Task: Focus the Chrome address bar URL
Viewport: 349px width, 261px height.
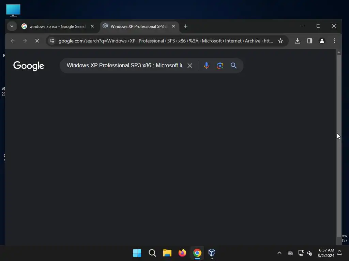Action: (x=166, y=41)
